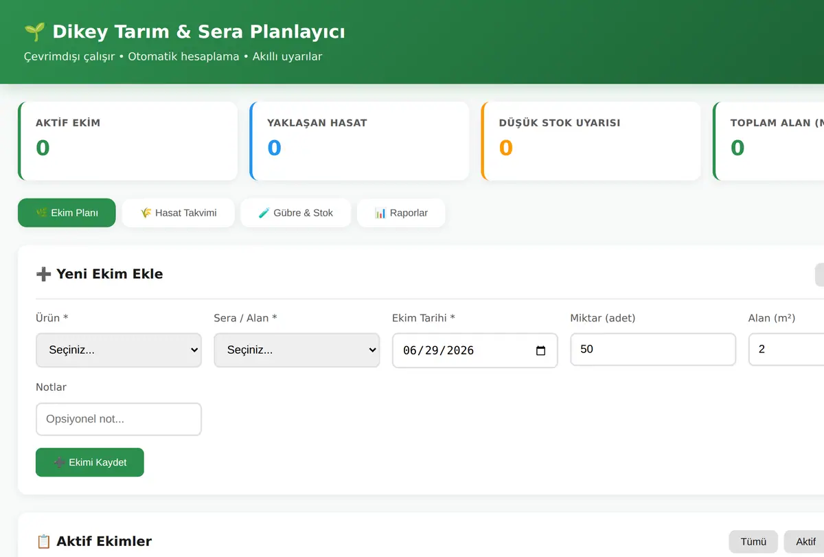Open the Gübre & Stok tab
824x557 pixels.
tap(296, 213)
